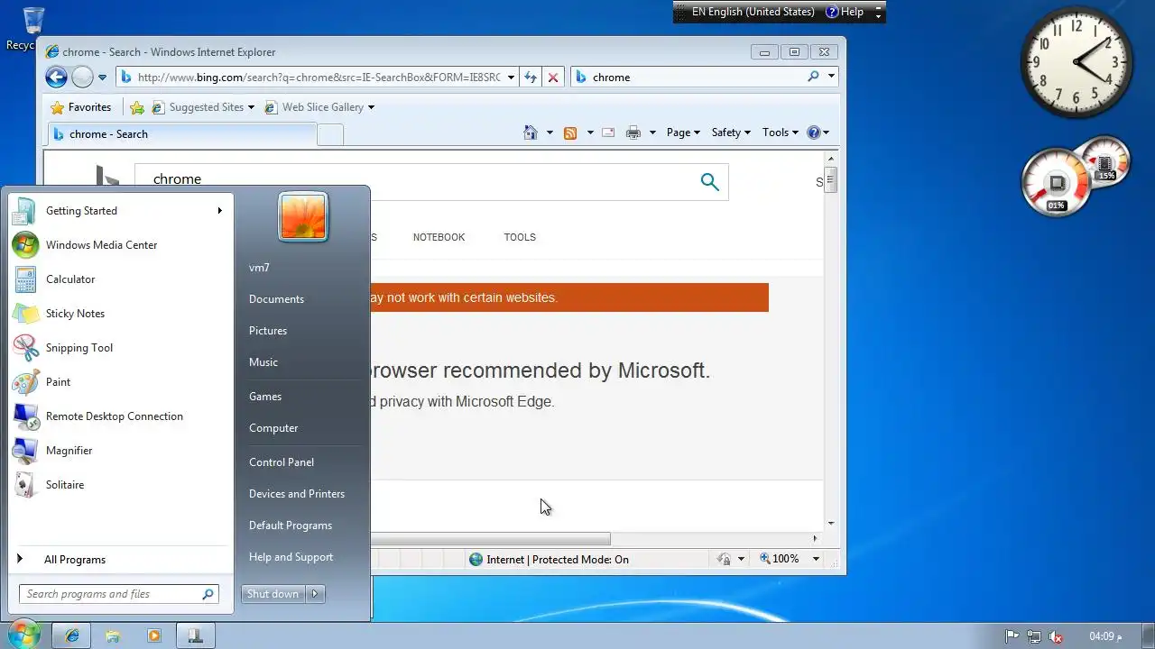Open Default Programs
Screen dimensions: 1155x649
coord(291,526)
